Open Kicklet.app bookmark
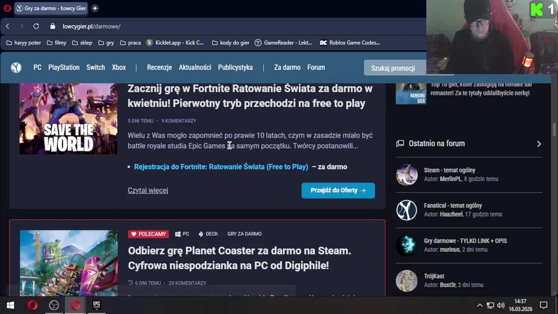The image size is (558, 314). tap(175, 43)
